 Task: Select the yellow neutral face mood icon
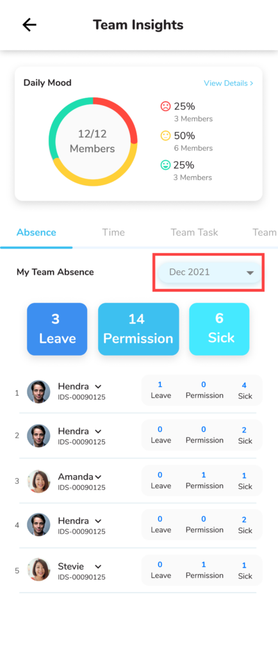point(165,136)
